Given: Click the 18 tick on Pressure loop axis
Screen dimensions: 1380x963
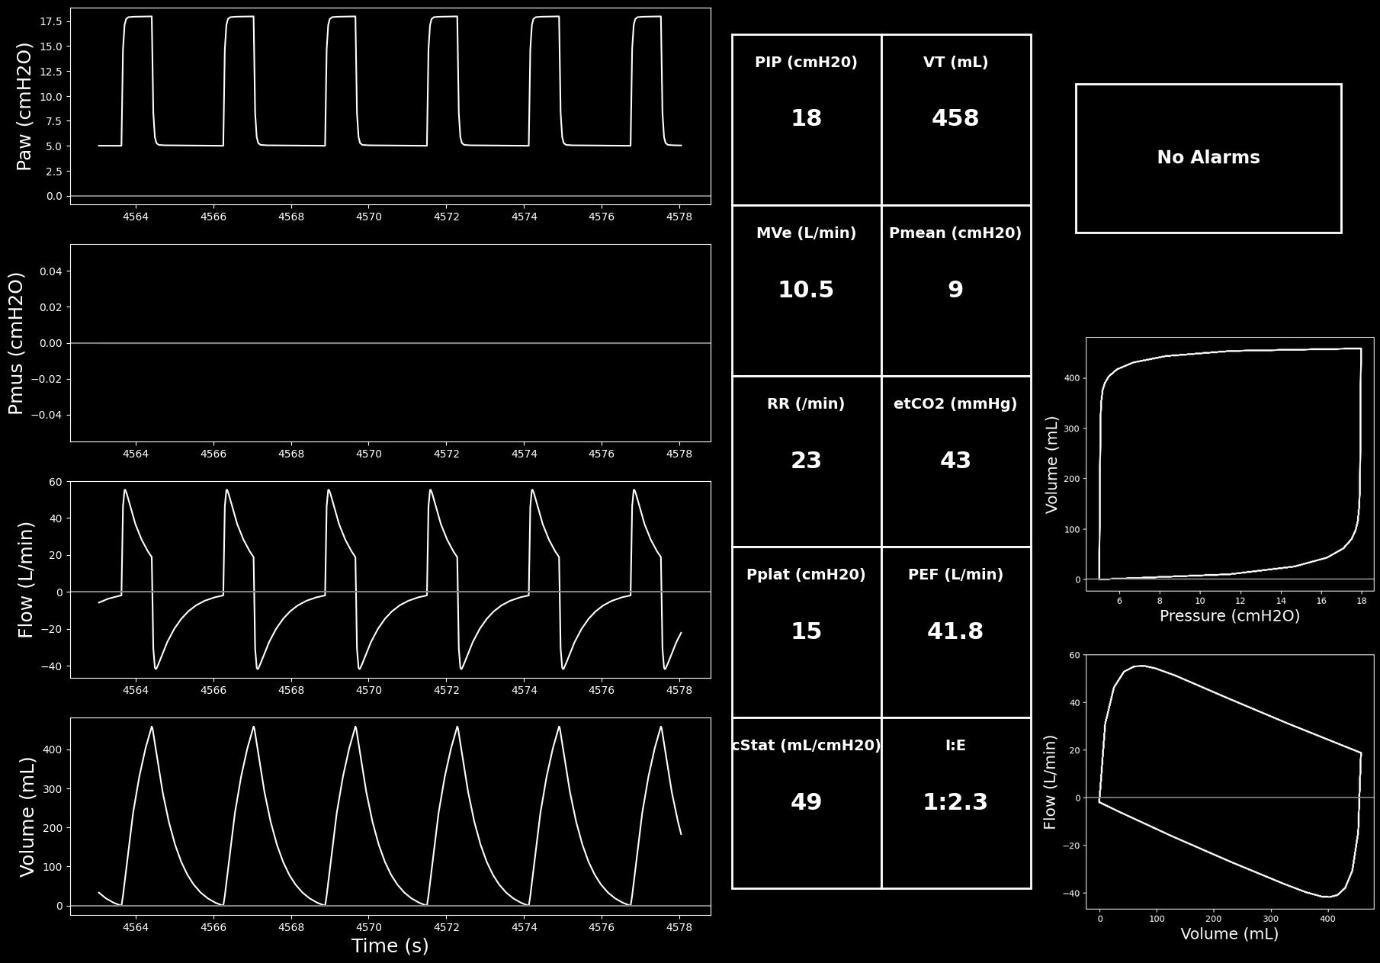Looking at the screenshot, I should (1361, 601).
